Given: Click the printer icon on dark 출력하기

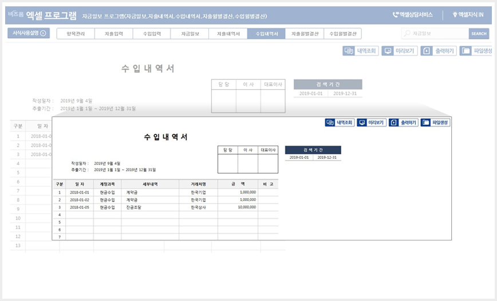Looking at the screenshot, I should tap(394, 122).
